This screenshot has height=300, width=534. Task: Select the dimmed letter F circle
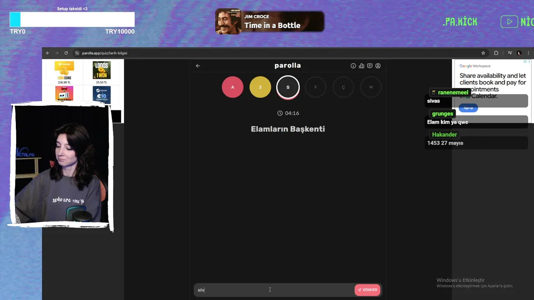click(315, 87)
